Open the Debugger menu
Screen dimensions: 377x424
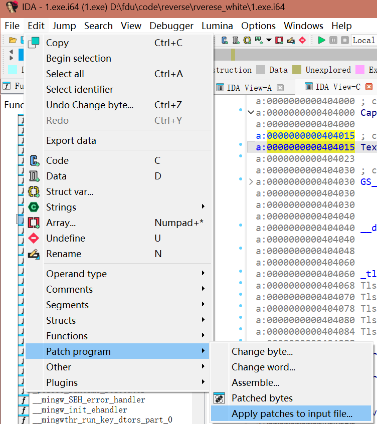(x=171, y=26)
